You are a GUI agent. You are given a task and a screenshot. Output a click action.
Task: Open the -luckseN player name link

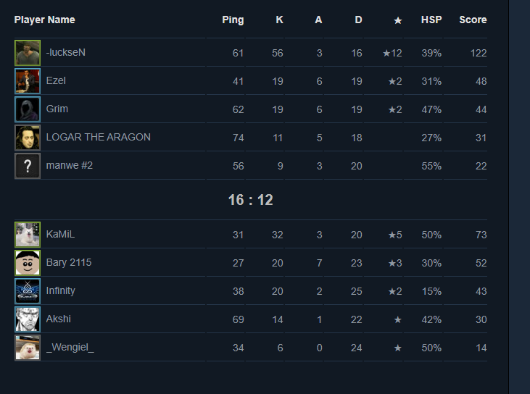pos(66,53)
